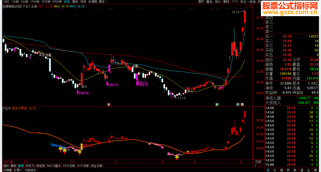Switch to 15分钟 period

35,2
